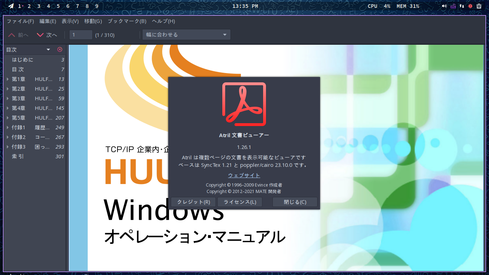
Task: Select the 索 引 outline entry
Action: tap(35, 156)
